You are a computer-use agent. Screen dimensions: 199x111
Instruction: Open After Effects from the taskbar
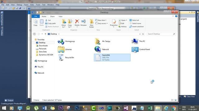coord(61,108)
